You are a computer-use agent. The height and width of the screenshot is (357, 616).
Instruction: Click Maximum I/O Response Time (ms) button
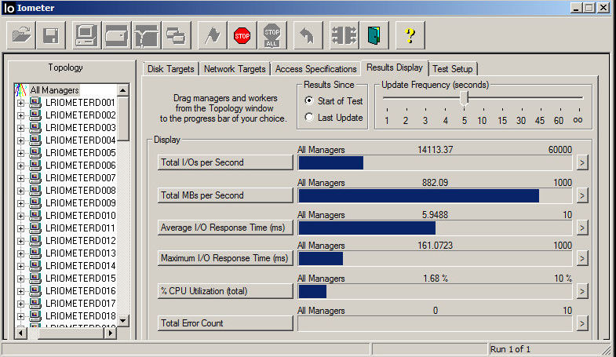(225, 258)
